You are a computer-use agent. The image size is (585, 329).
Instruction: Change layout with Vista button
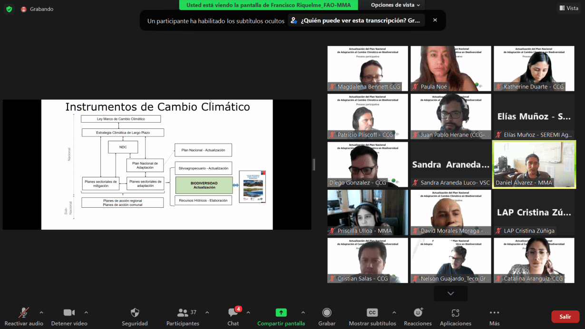(568, 8)
